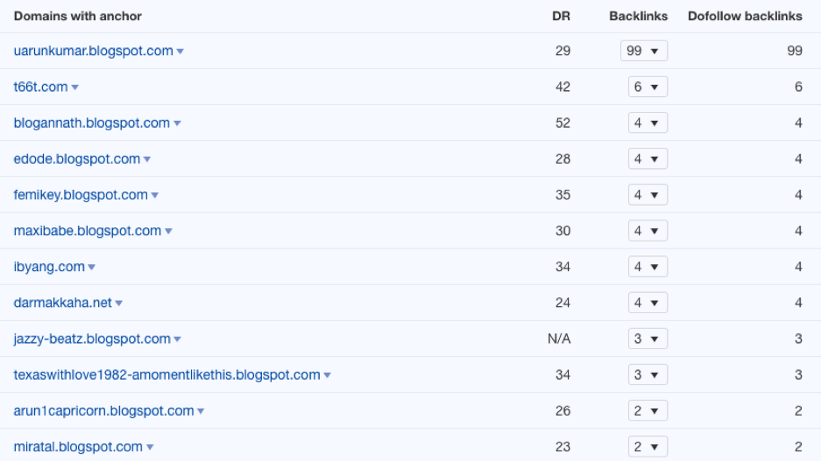The height and width of the screenshot is (461, 821).
Task: Expand arrow beside texaswithlove1982-amomentlikethis.blogspot.com
Action: (x=327, y=375)
